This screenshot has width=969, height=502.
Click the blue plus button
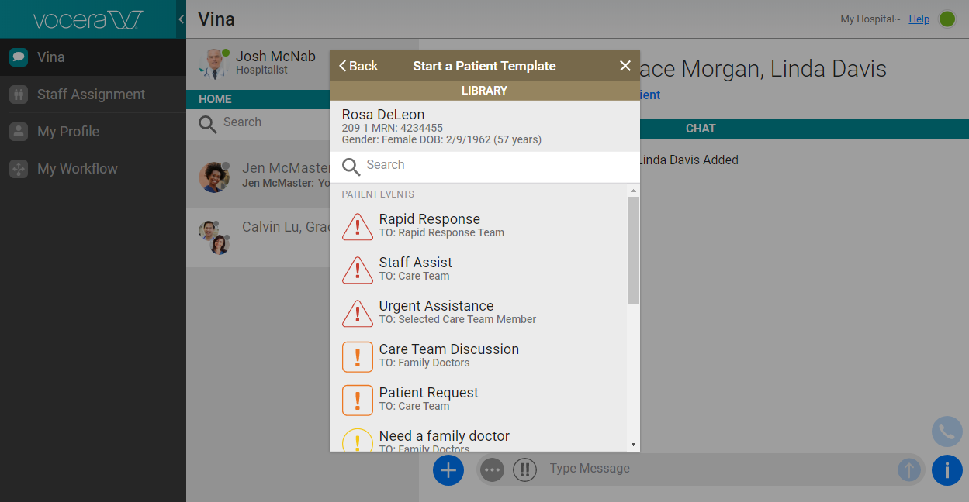point(448,469)
